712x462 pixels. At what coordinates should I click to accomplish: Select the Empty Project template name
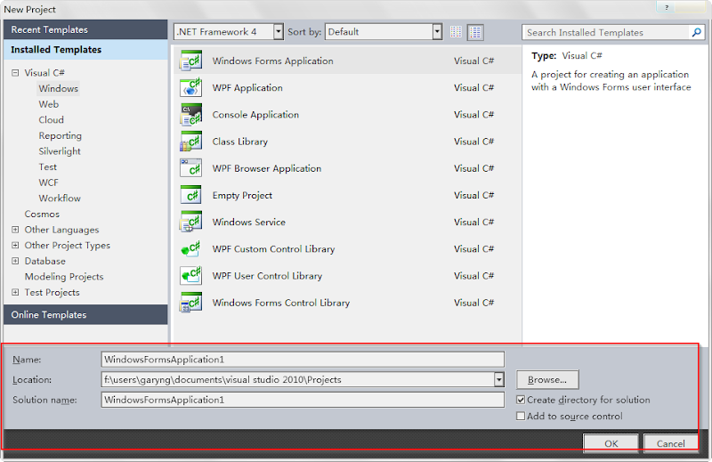(242, 195)
